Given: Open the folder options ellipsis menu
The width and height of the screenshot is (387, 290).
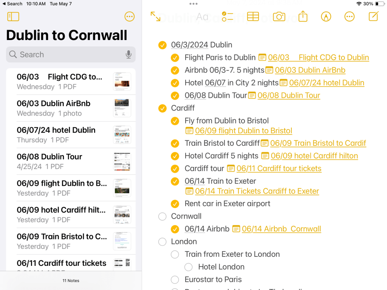Looking at the screenshot, I should (129, 17).
